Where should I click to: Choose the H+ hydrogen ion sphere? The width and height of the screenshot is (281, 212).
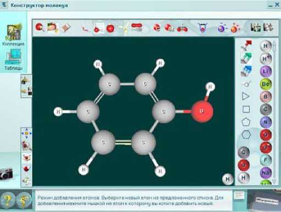(x=266, y=59)
